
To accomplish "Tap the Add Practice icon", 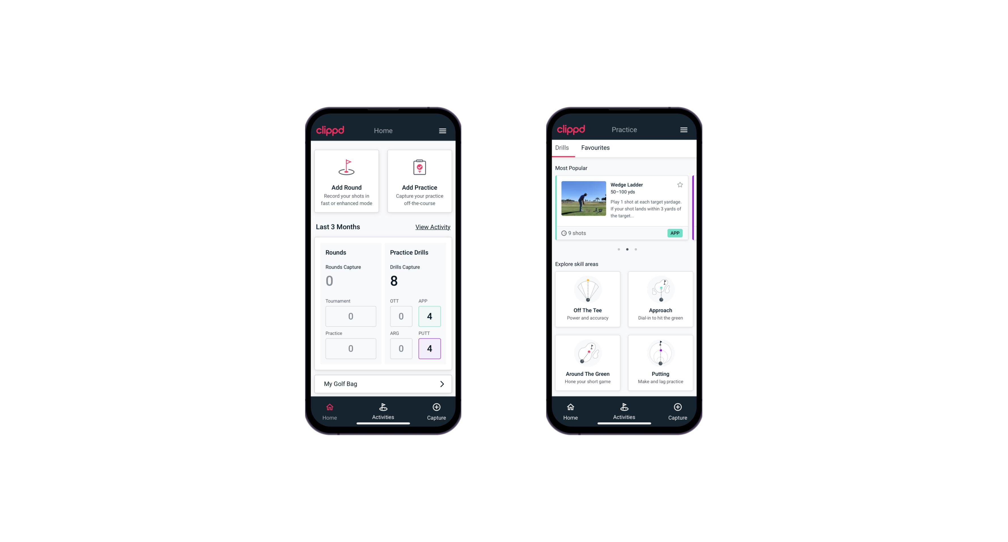I will tap(419, 168).
